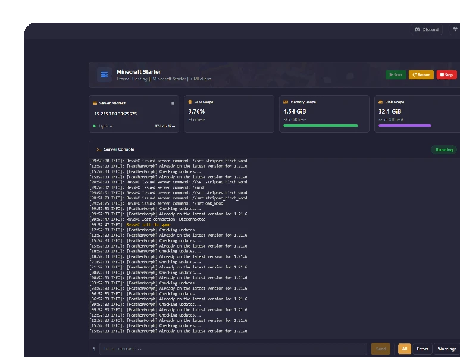
Task: Click the yellow 'RevsMC left the game' log line
Action: coord(148,225)
